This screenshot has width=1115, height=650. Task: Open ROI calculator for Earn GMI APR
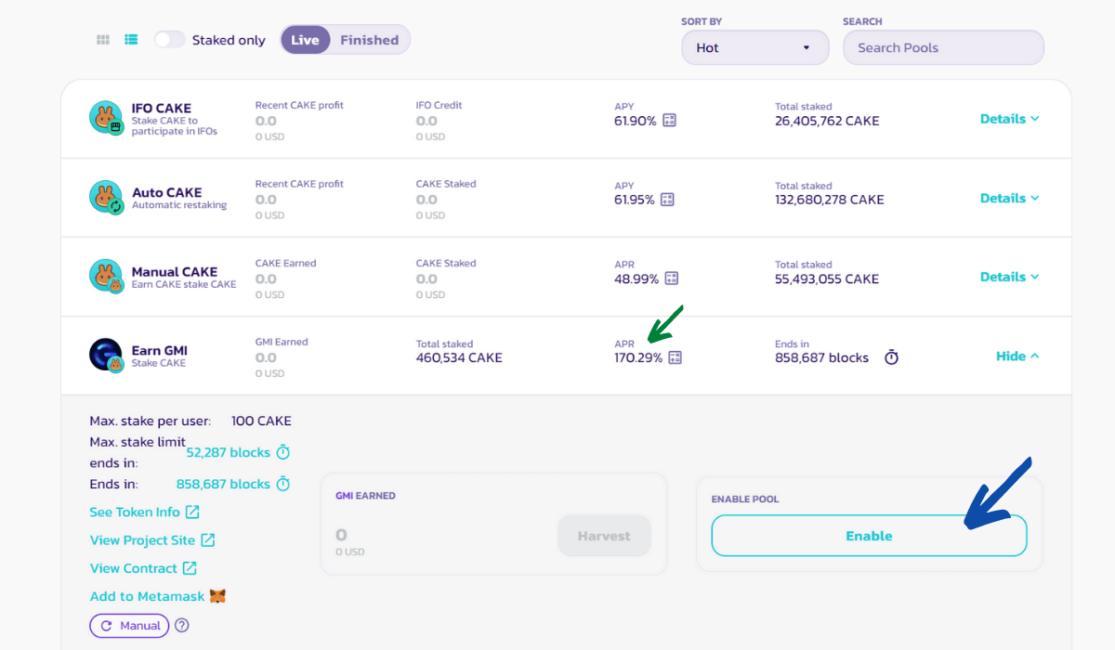point(675,357)
